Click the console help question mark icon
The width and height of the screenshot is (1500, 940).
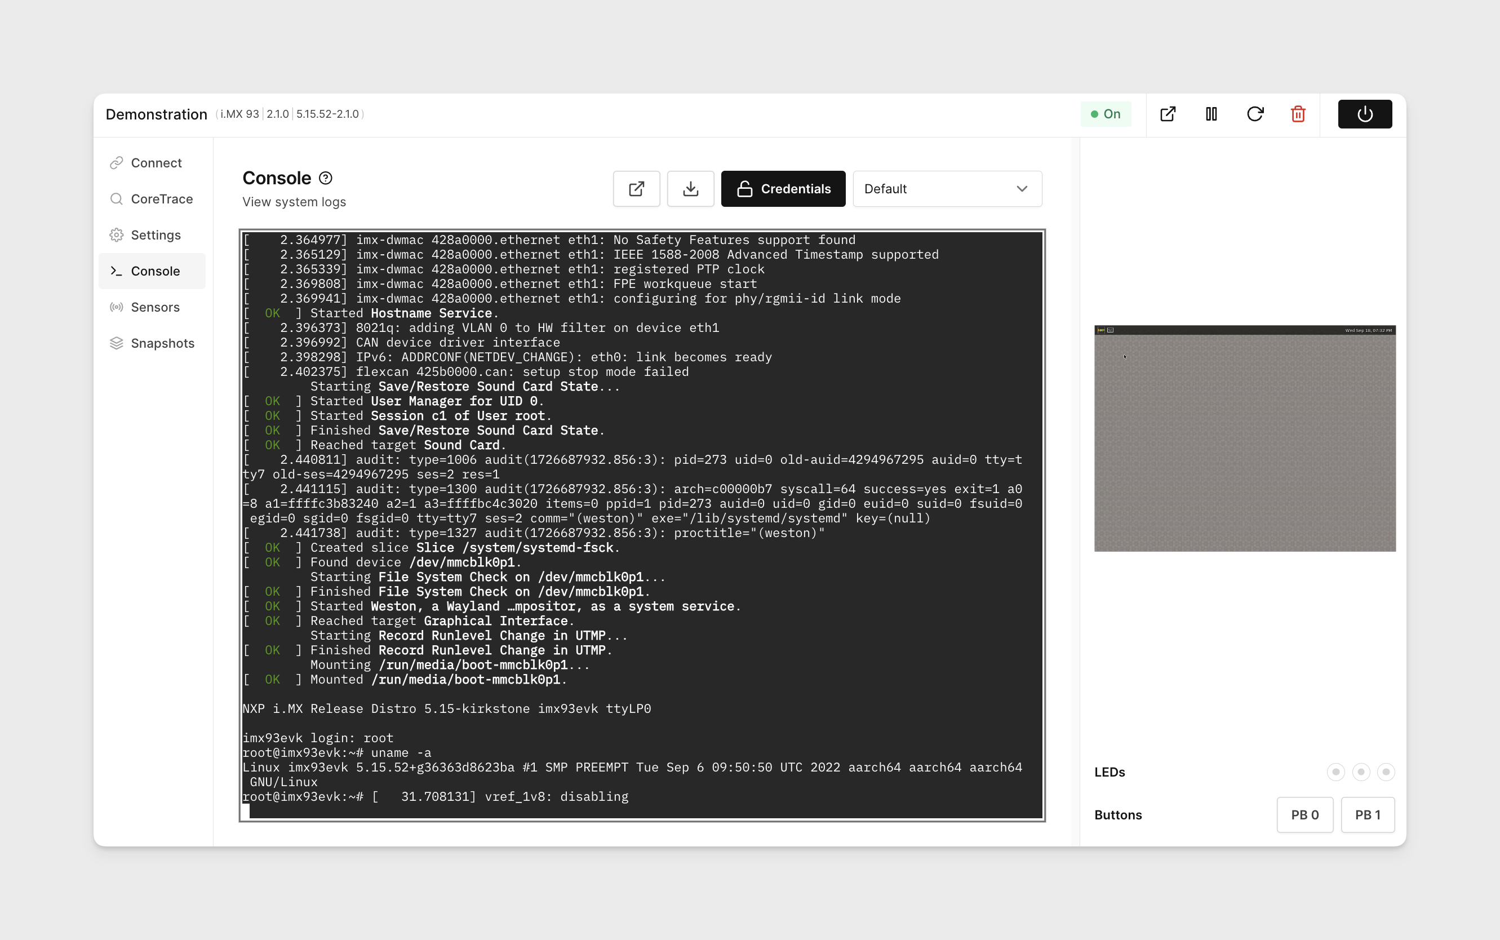tap(326, 178)
